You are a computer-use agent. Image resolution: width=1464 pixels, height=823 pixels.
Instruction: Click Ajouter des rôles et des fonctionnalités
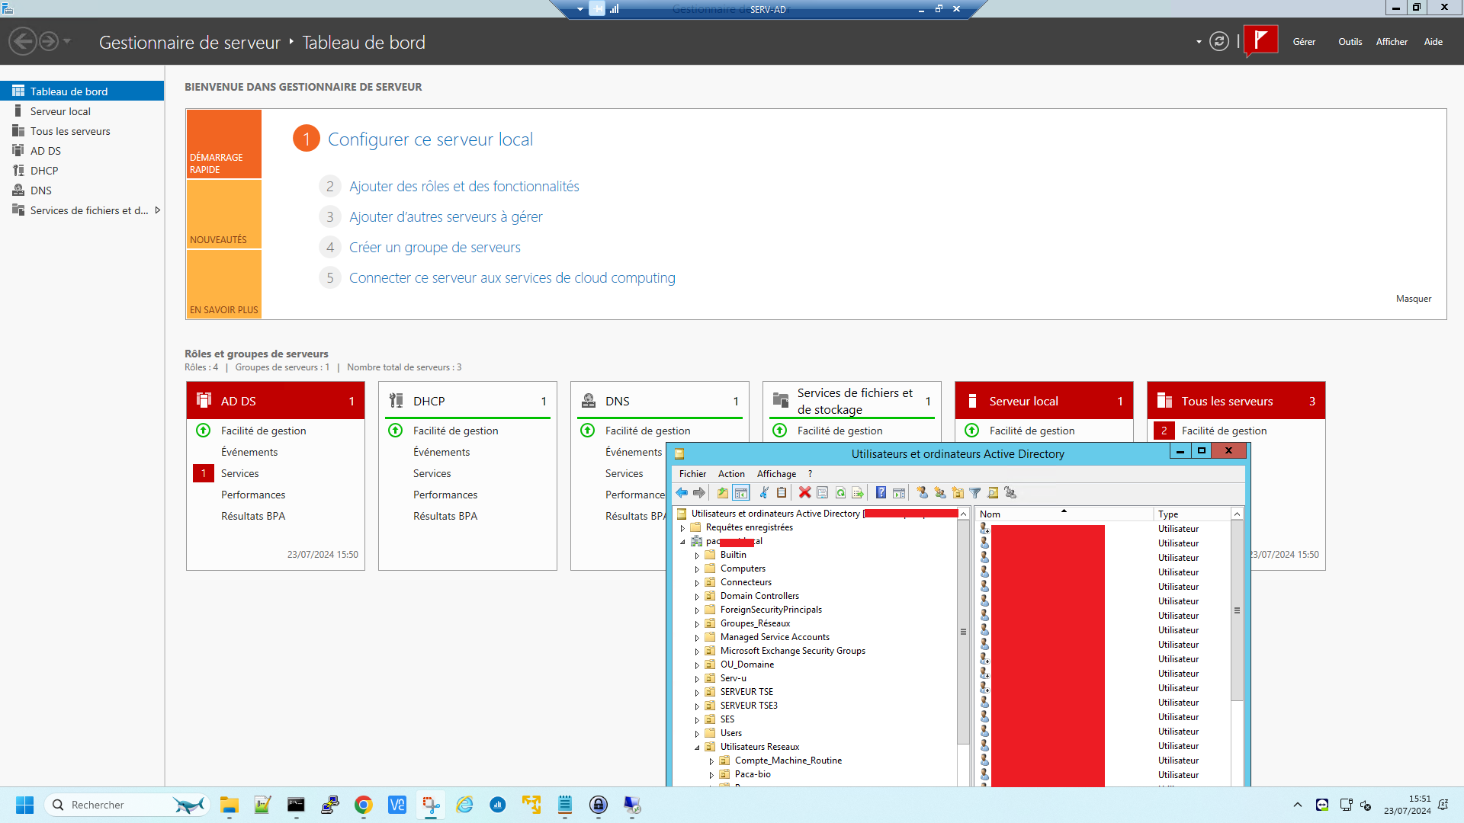(x=464, y=187)
